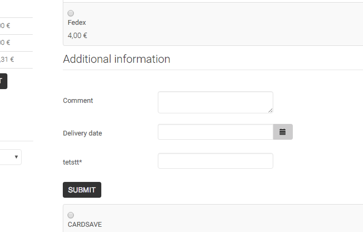Click the second 00 € summary row
Image resolution: width=363 pixels, height=232 pixels.
pos(5,43)
